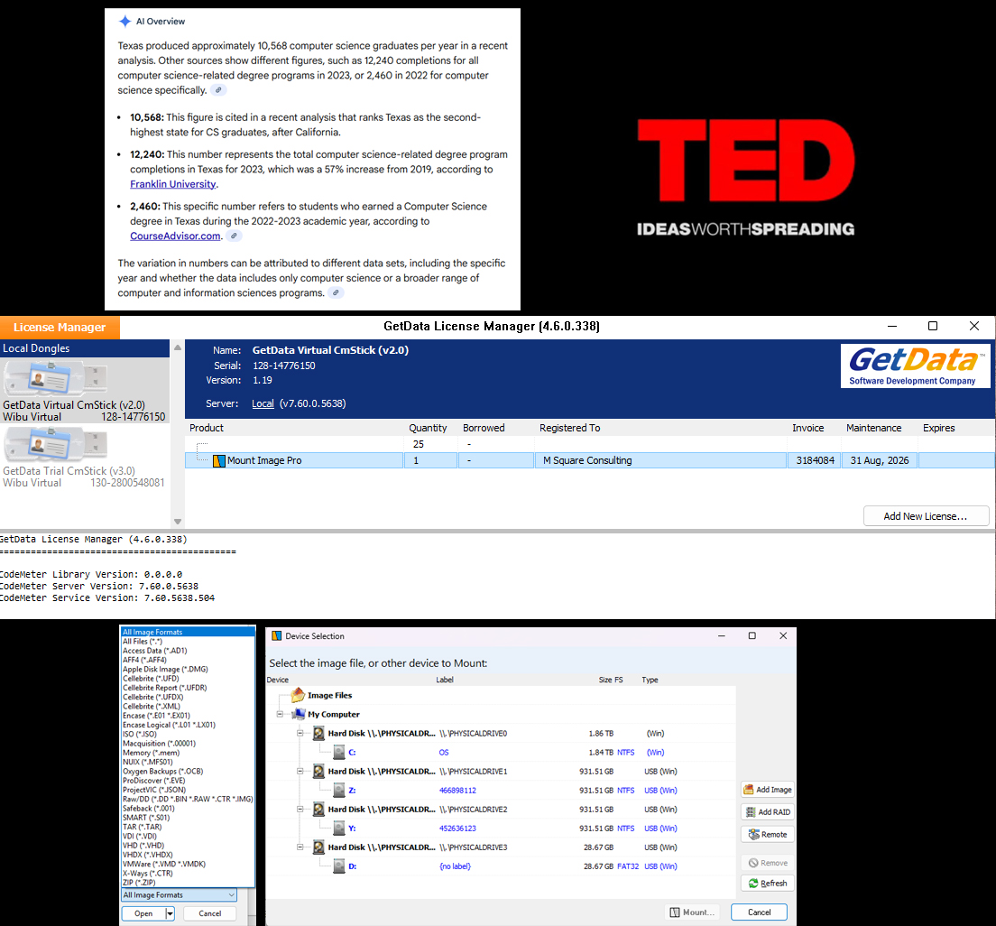Click the Add New License button

tap(925, 516)
